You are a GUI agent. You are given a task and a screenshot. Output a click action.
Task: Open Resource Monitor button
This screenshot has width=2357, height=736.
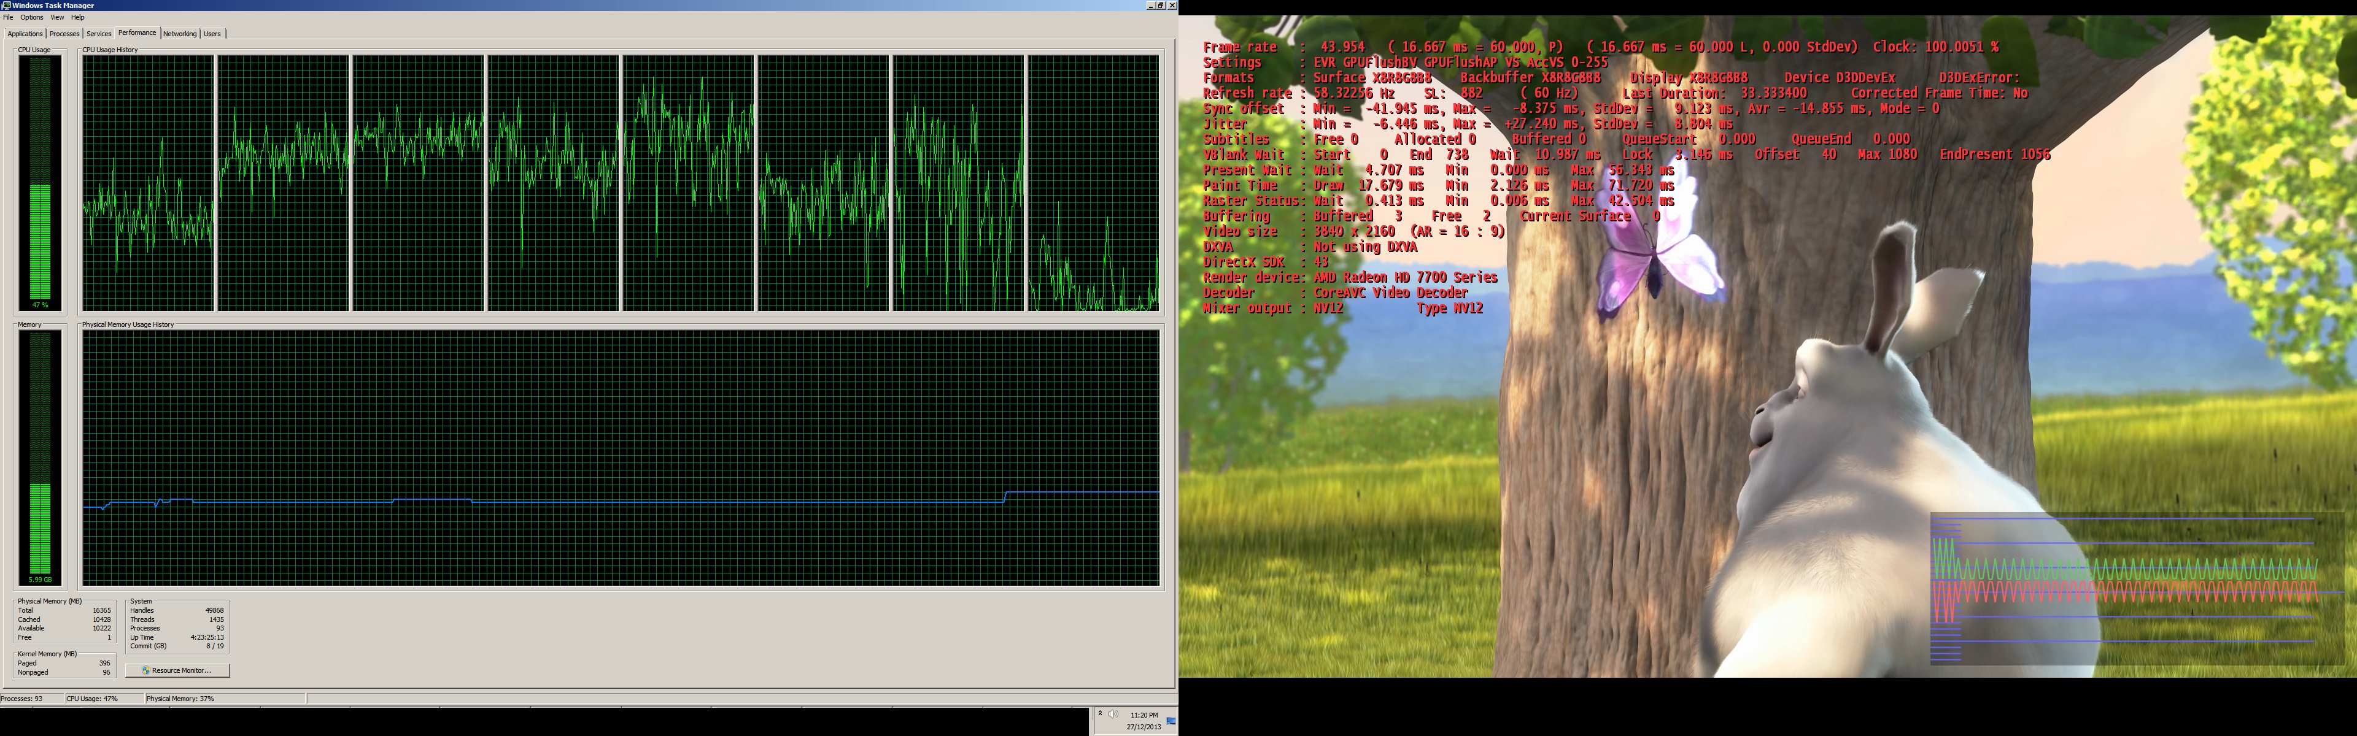click(x=177, y=670)
